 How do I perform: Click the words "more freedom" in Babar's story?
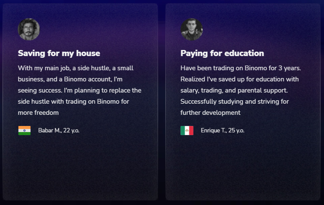click(x=38, y=113)
